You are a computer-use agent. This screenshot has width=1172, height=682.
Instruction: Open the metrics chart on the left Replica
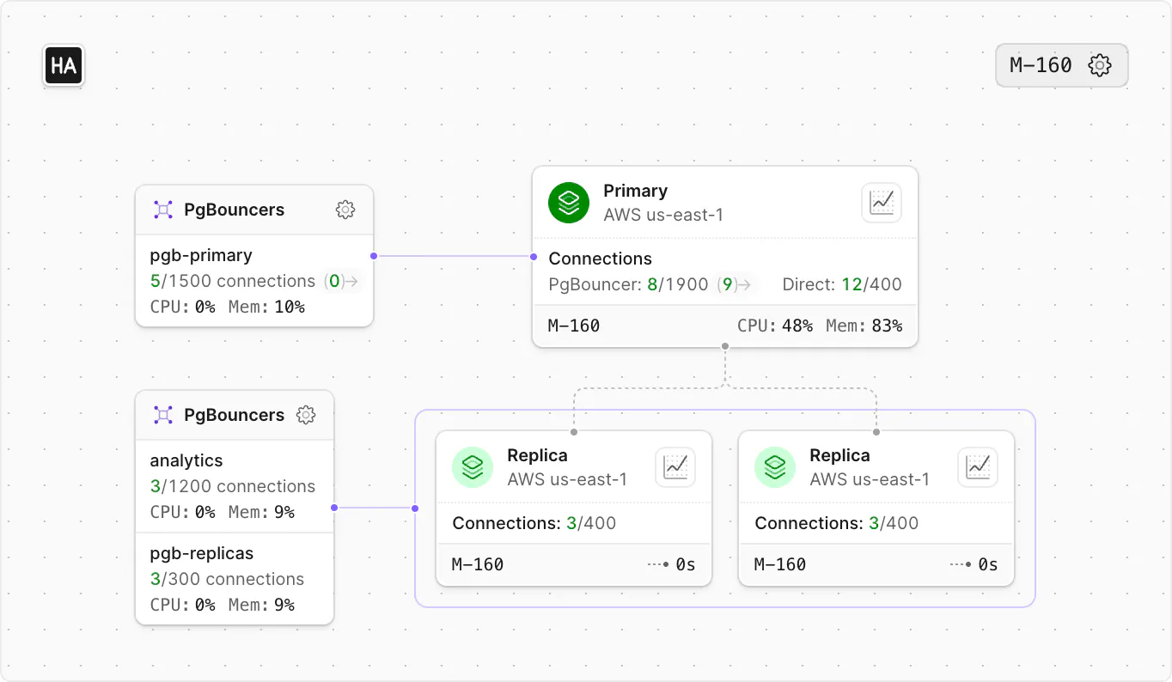click(675, 466)
